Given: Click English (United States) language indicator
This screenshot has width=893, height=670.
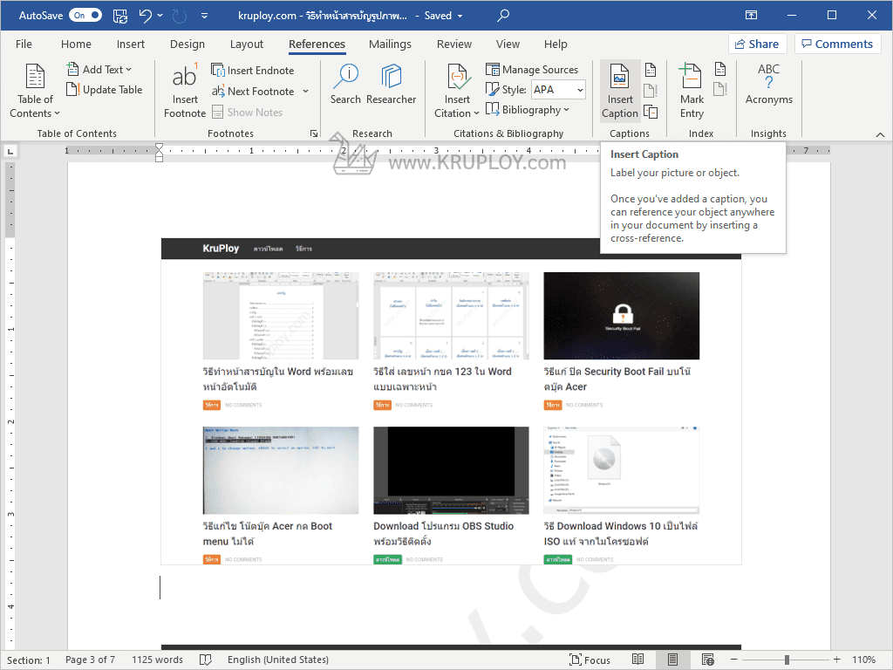Looking at the screenshot, I should point(278,660).
